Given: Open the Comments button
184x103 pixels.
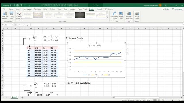Looking at the screenshot, I should pos(177,9).
